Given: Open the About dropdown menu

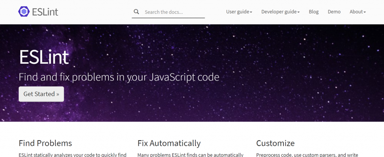Looking at the screenshot, I should (x=356, y=12).
